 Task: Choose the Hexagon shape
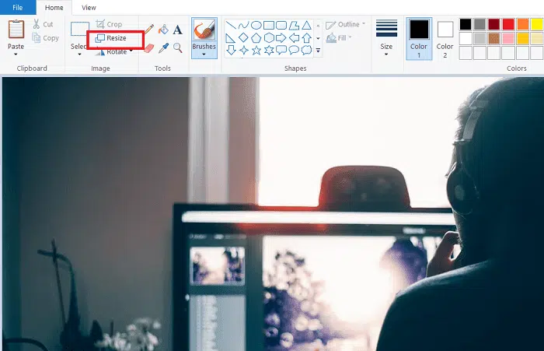coord(269,38)
